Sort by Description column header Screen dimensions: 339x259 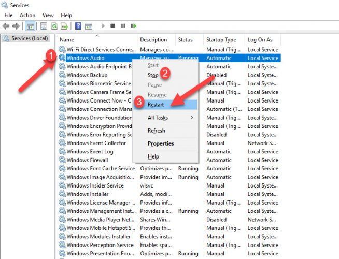pyautogui.click(x=153, y=40)
